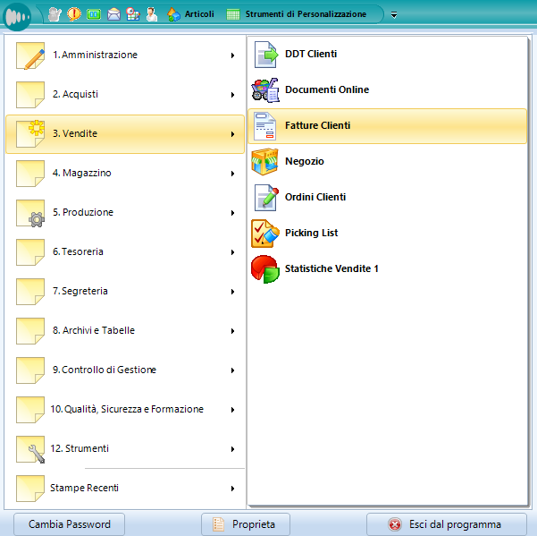Image resolution: width=537 pixels, height=536 pixels.
Task: Click Statistiche Vendite 1 pie chart icon
Action: click(266, 269)
